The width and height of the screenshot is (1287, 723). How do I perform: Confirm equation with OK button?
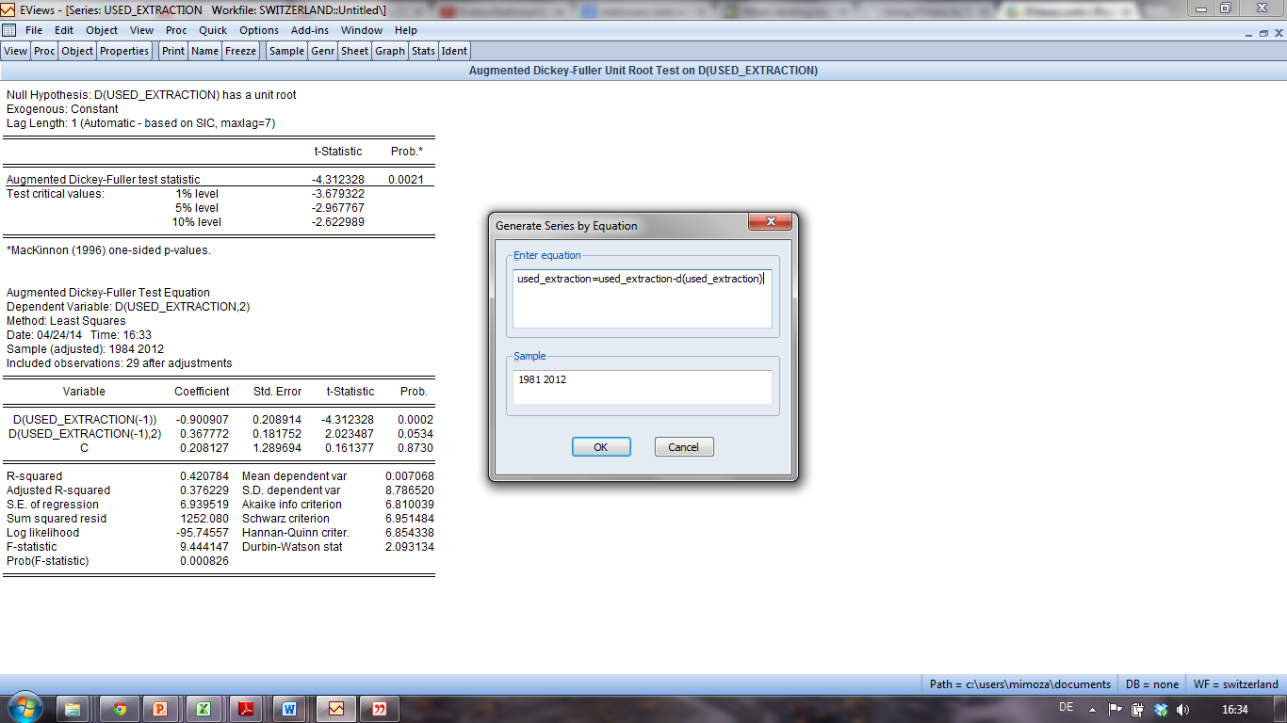coord(601,446)
